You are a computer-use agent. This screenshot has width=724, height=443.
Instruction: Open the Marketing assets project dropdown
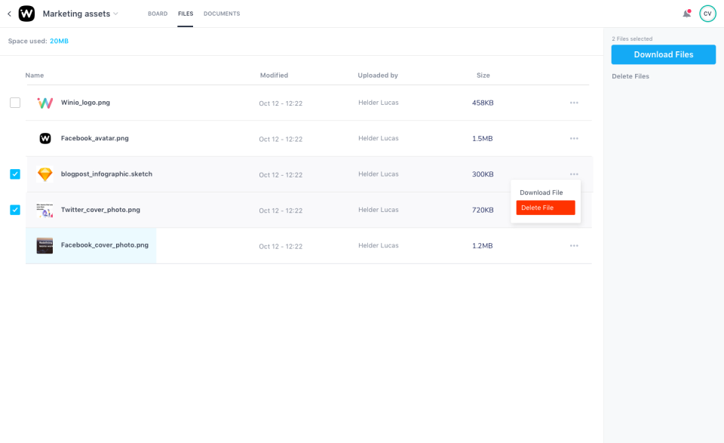(116, 13)
